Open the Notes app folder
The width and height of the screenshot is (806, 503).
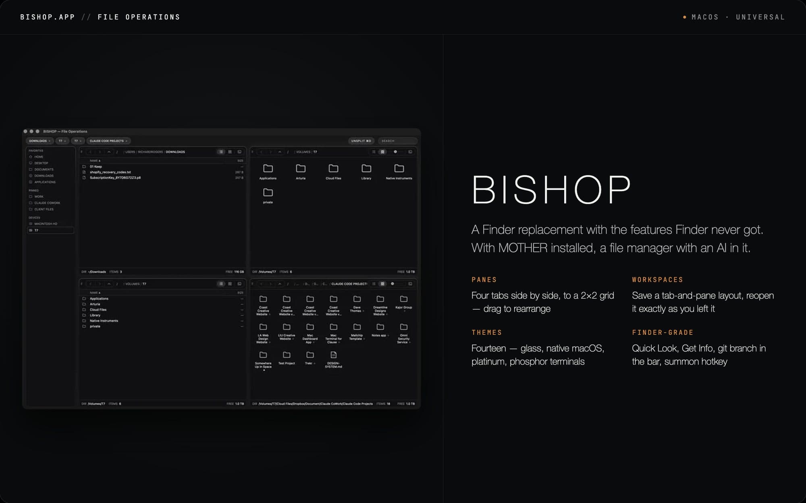[x=380, y=330]
